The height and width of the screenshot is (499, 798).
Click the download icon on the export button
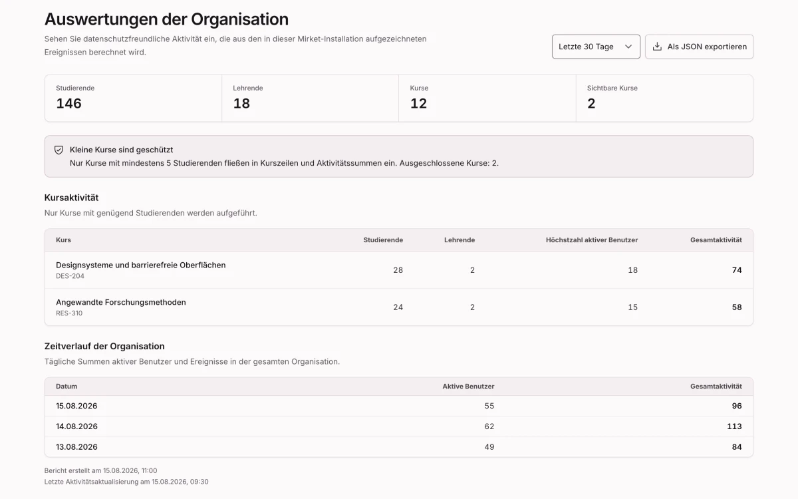[x=657, y=47]
